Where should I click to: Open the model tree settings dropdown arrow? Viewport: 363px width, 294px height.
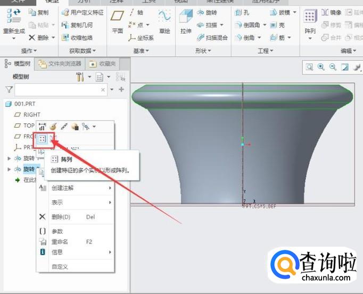point(89,78)
